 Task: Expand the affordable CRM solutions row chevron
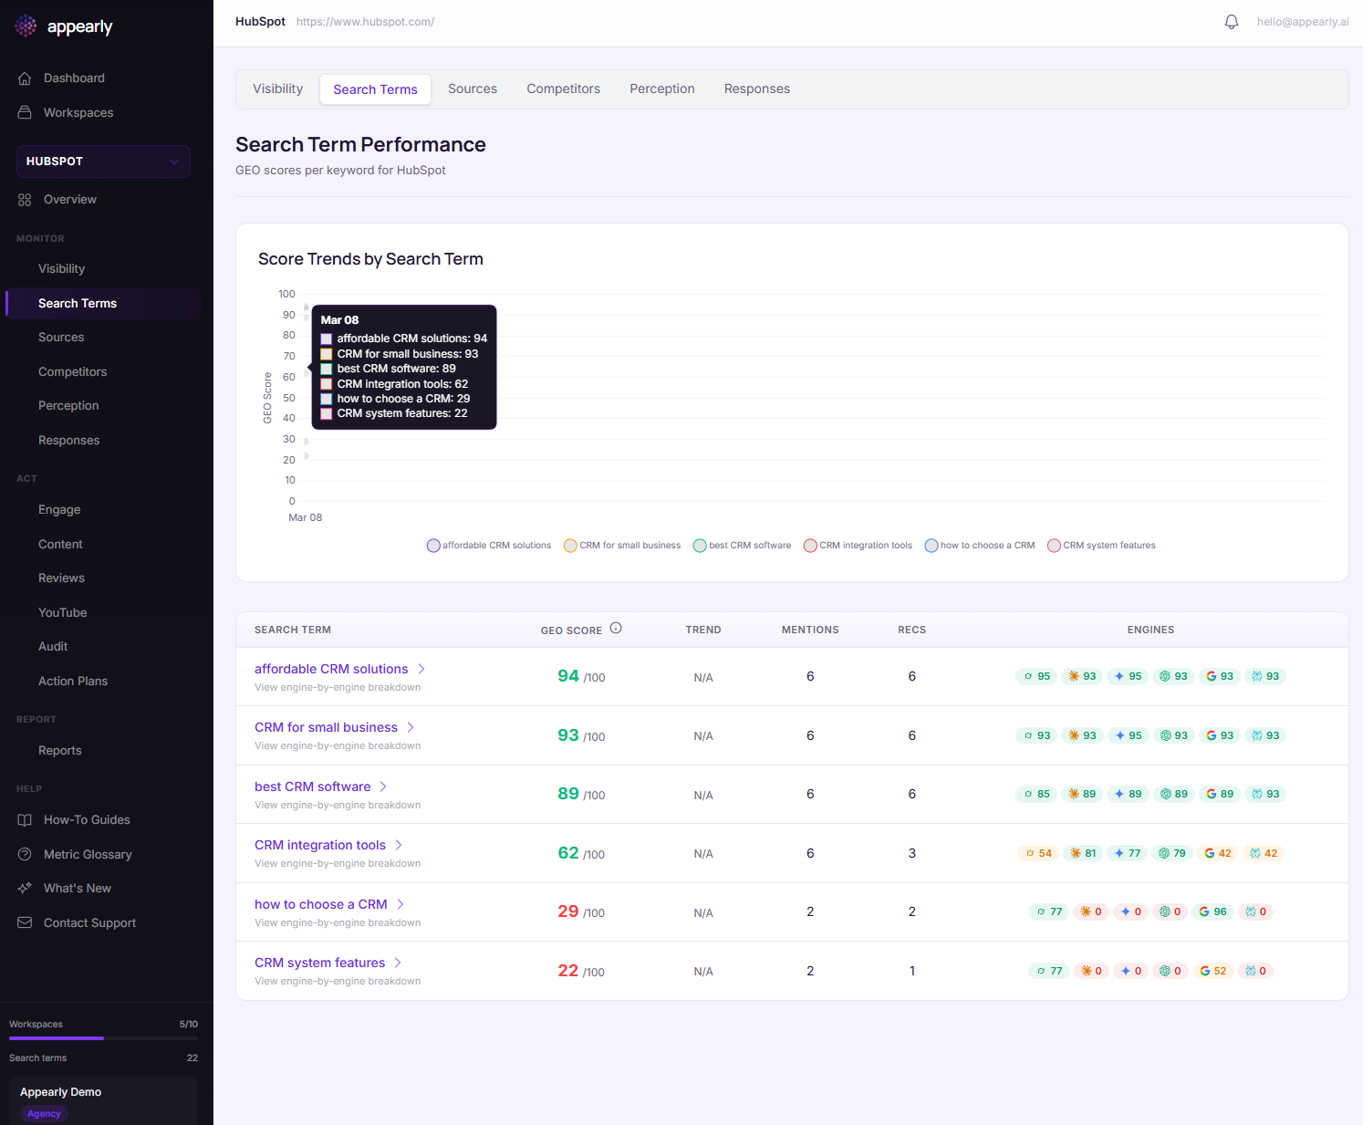point(421,668)
